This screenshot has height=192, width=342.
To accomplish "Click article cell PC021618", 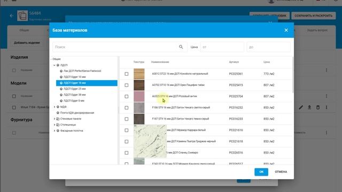I will 236,141.
